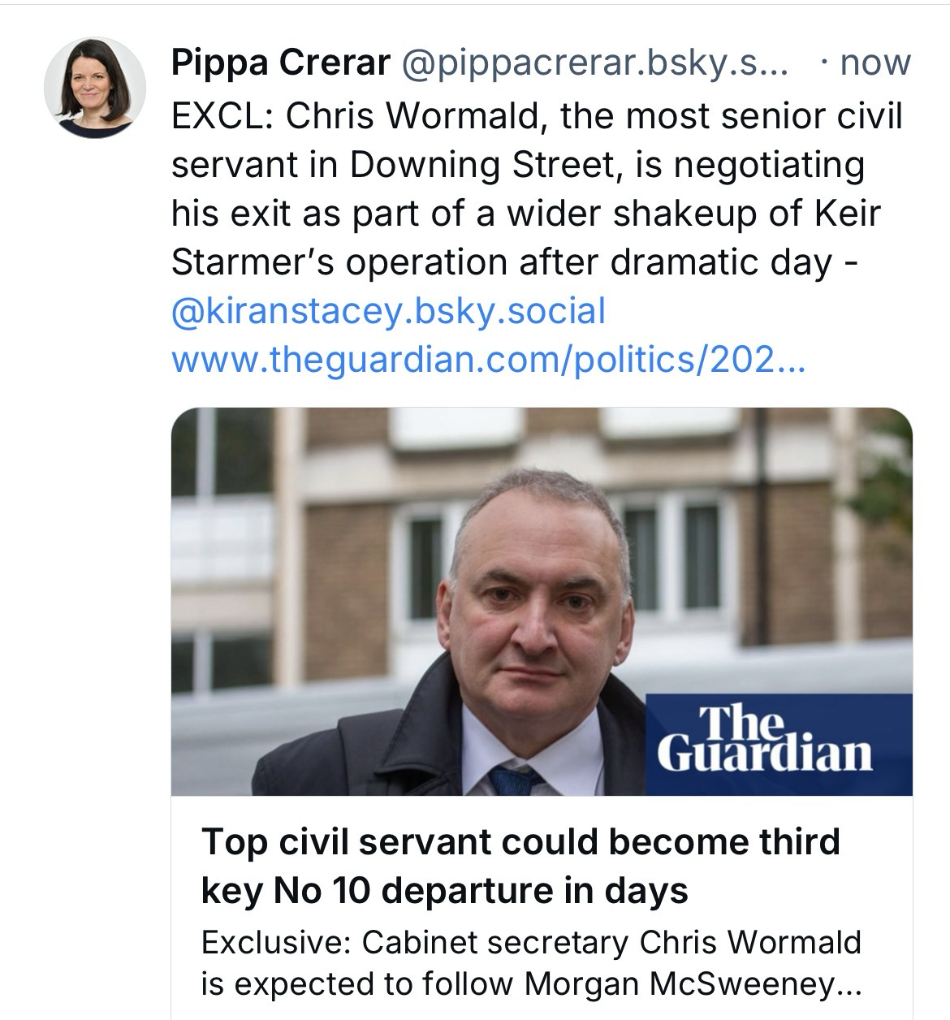The image size is (950, 1020).
Task: Click the man's blue tie in the photo
Action: coord(512,780)
